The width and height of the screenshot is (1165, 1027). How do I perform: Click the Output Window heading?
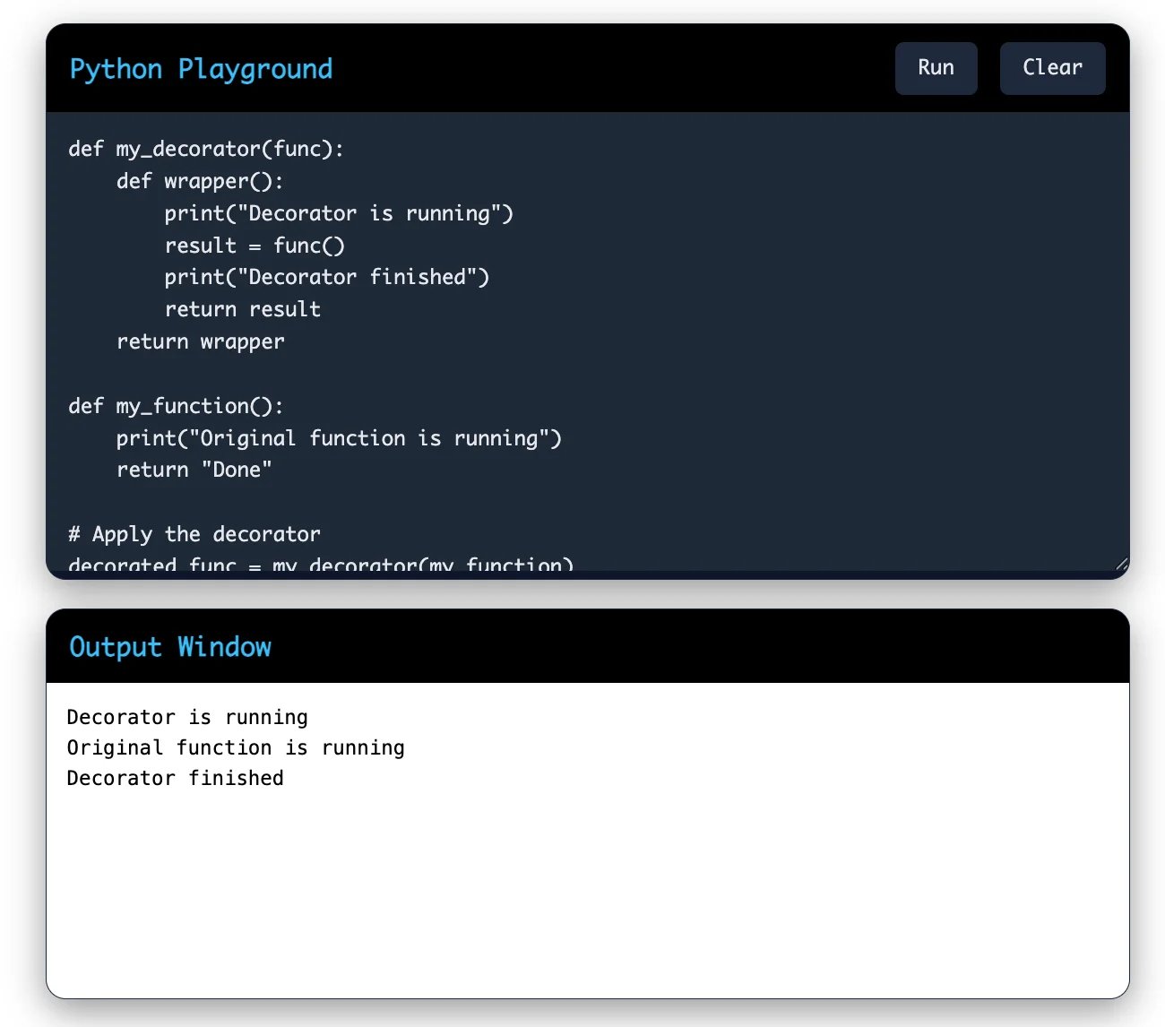click(170, 647)
